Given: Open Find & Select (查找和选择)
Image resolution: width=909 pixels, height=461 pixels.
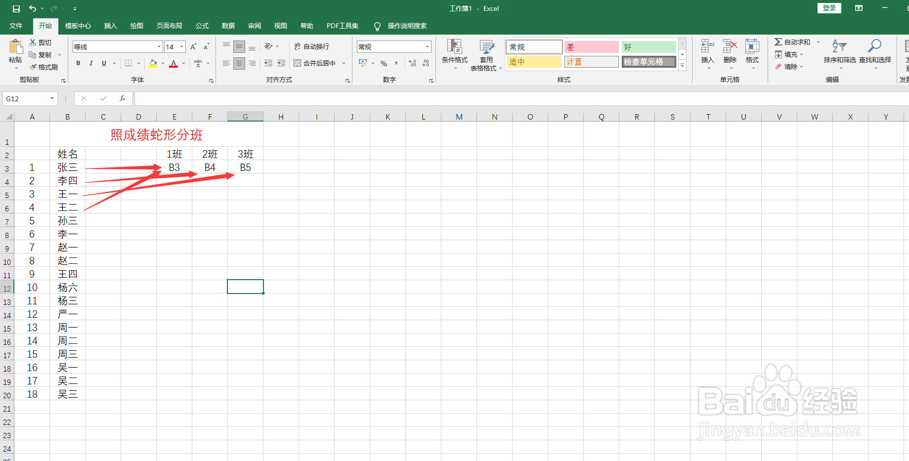Looking at the screenshot, I should (x=875, y=53).
